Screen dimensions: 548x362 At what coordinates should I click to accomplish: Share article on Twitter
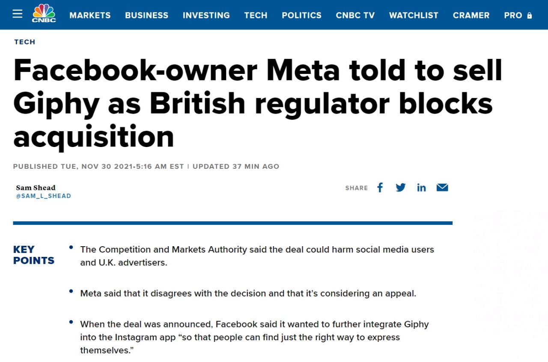pos(401,188)
